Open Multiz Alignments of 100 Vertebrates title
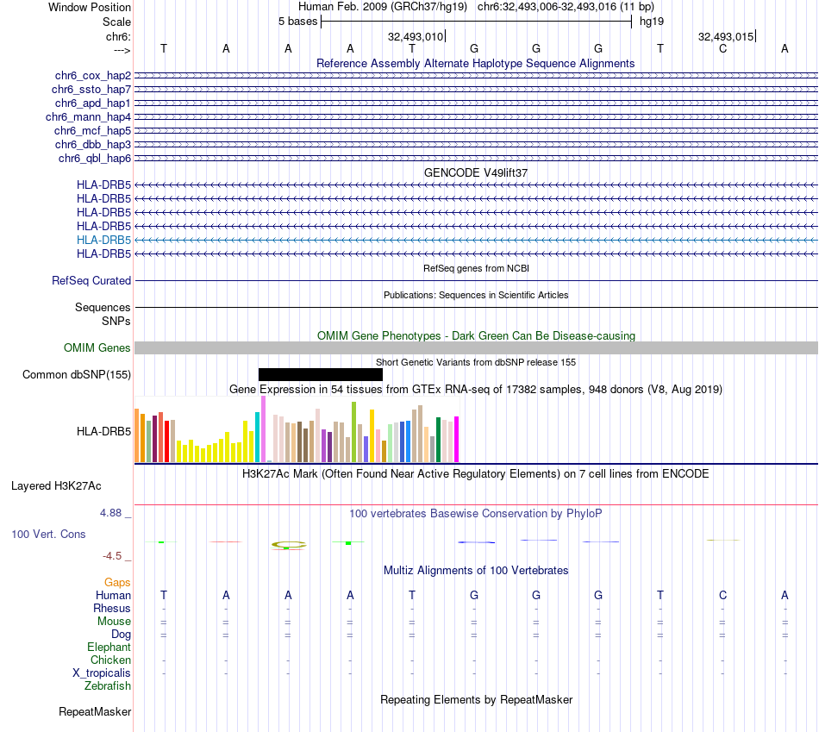Screen dimensions: 819x732 476,571
